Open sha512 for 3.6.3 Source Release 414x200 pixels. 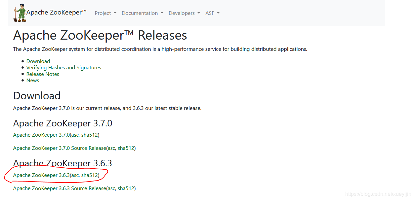(126, 188)
